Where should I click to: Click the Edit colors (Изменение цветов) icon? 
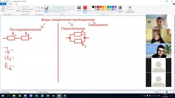coord(120,8)
